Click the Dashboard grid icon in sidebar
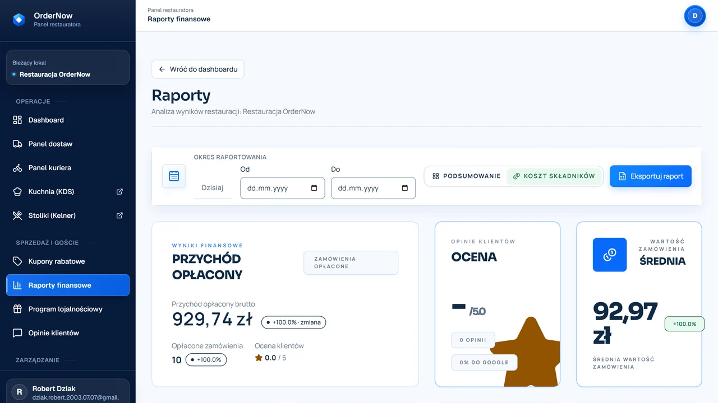Image resolution: width=718 pixels, height=403 pixels. point(17,120)
